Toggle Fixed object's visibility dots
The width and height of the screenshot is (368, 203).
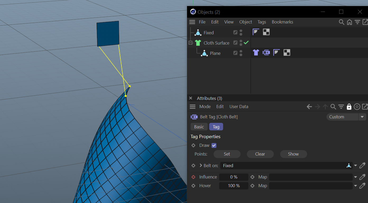click(241, 32)
